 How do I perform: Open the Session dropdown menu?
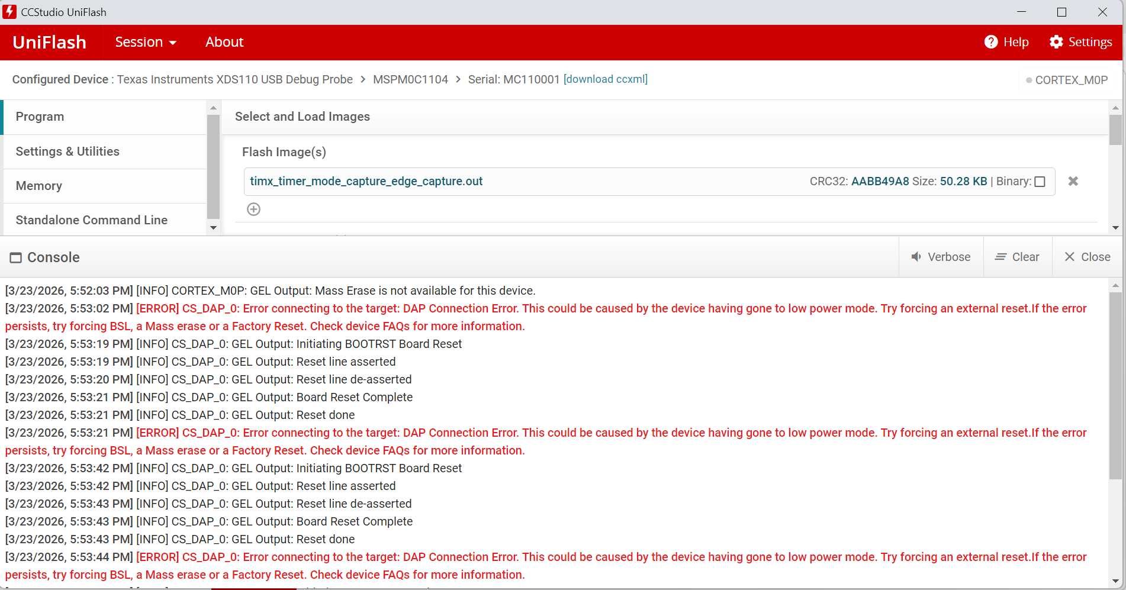[146, 42]
